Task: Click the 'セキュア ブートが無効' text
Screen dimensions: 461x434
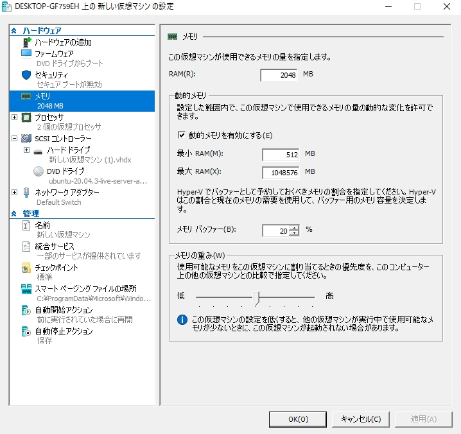Action: [69, 85]
